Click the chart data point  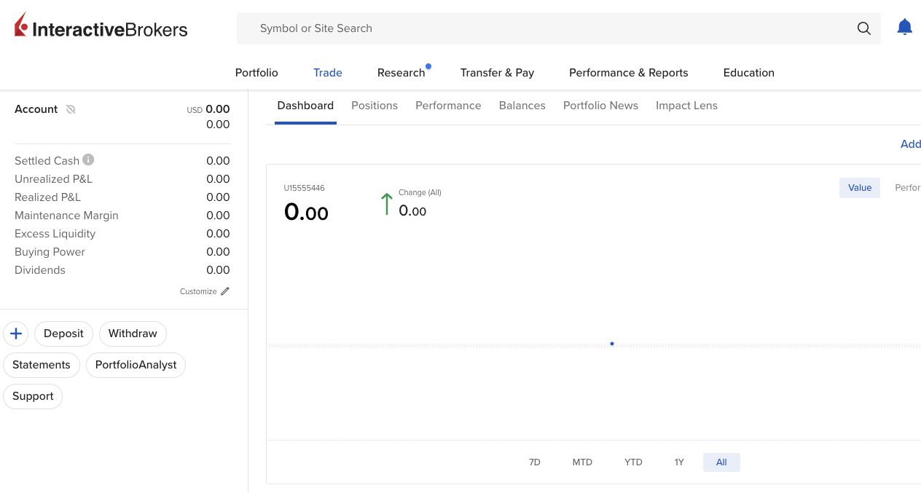pos(612,344)
